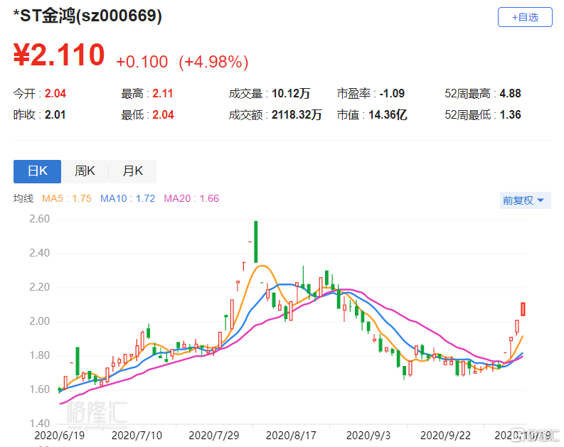This screenshot has width=564, height=447.
Task: Click the 均线 label before MA5
Action: coord(23,199)
